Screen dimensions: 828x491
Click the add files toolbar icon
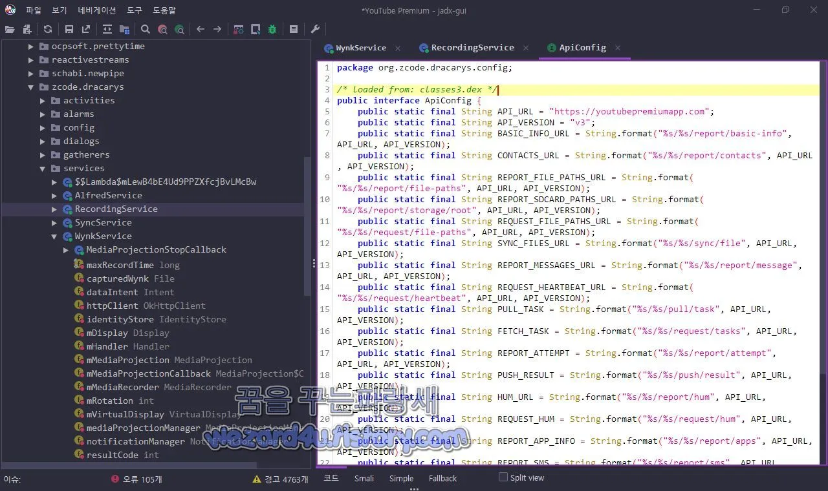[27, 29]
